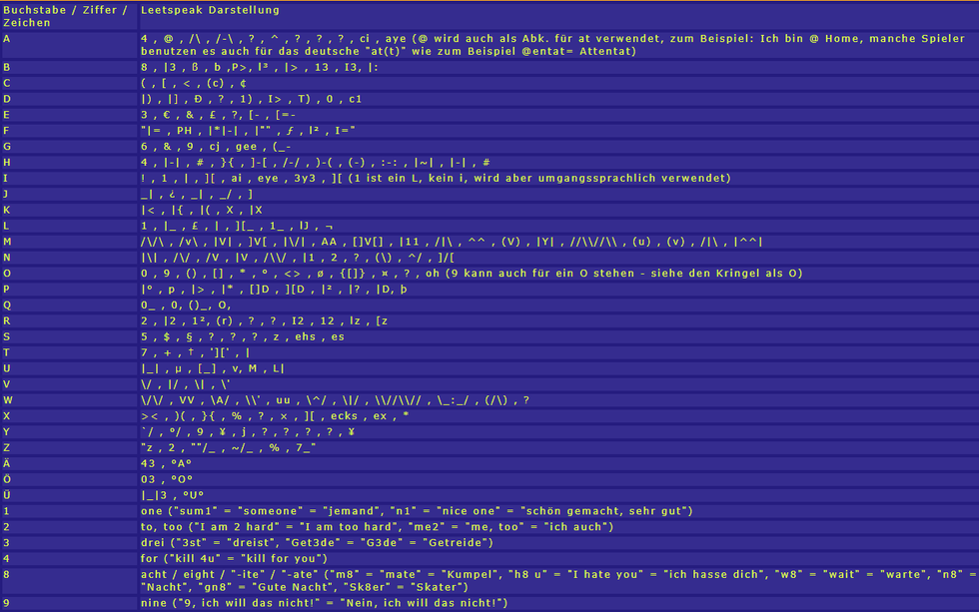The width and height of the screenshot is (979, 612).
Task: Click the digit 8 row label
Action: click(x=69, y=581)
